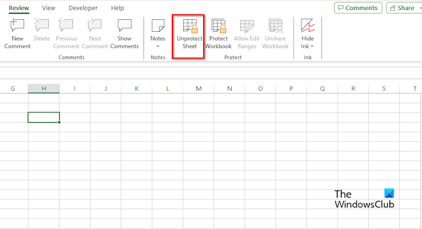Open the Help tab
The image size is (422, 229).
pyautogui.click(x=118, y=8)
